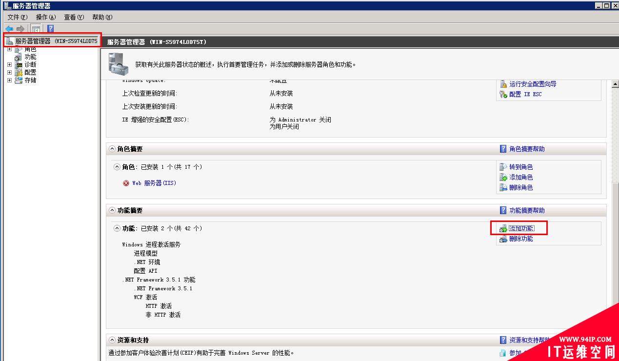This screenshot has width=619, height=361.
Task: Click .NET 环境 feature text
Action: [147, 262]
